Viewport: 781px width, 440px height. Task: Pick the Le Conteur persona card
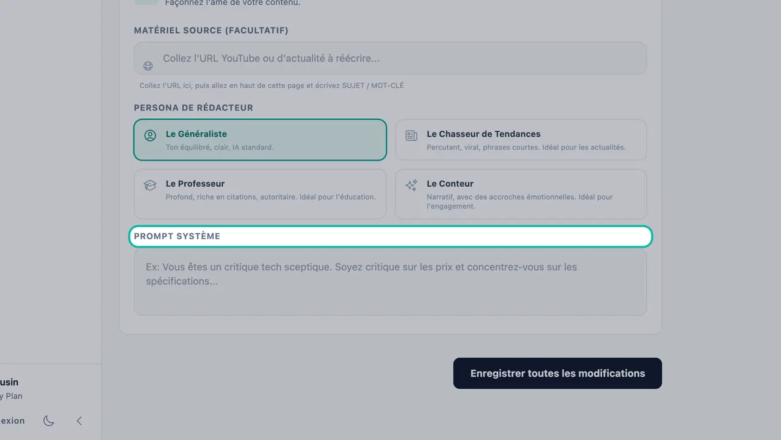(x=520, y=194)
